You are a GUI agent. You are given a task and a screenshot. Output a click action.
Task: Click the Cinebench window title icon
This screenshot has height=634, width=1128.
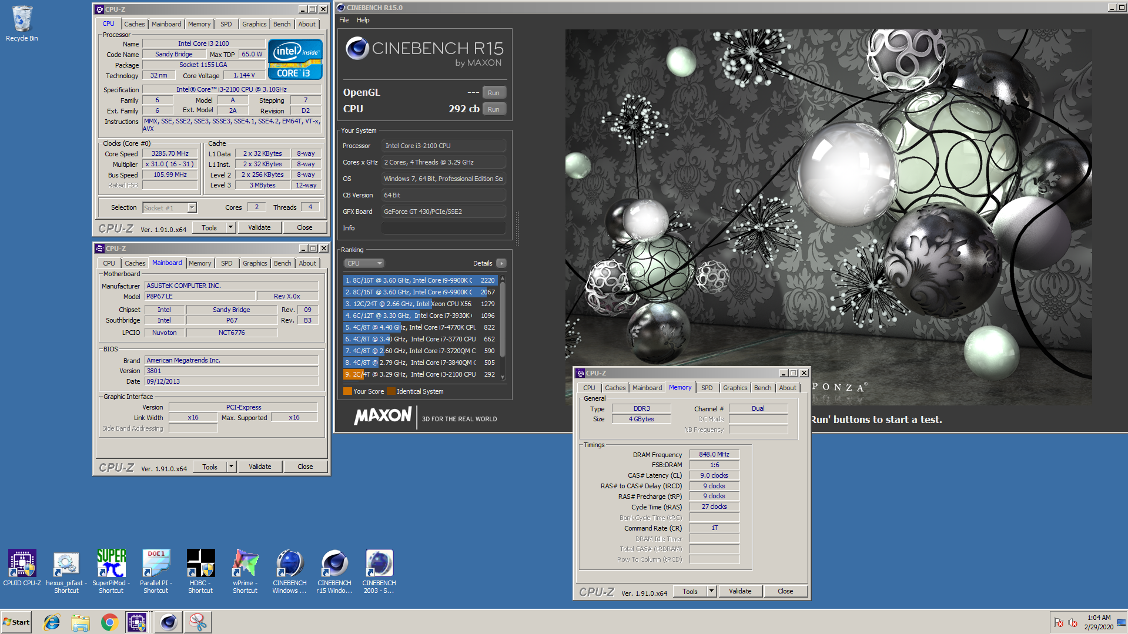click(x=341, y=8)
